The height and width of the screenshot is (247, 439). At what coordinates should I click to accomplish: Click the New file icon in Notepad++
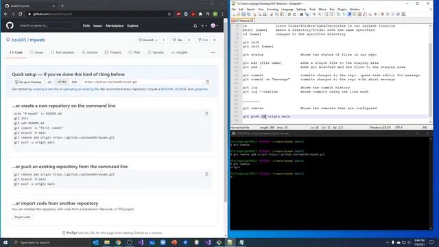click(x=233, y=14)
